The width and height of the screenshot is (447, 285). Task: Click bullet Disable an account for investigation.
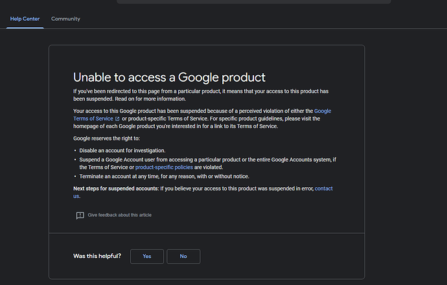(122, 150)
